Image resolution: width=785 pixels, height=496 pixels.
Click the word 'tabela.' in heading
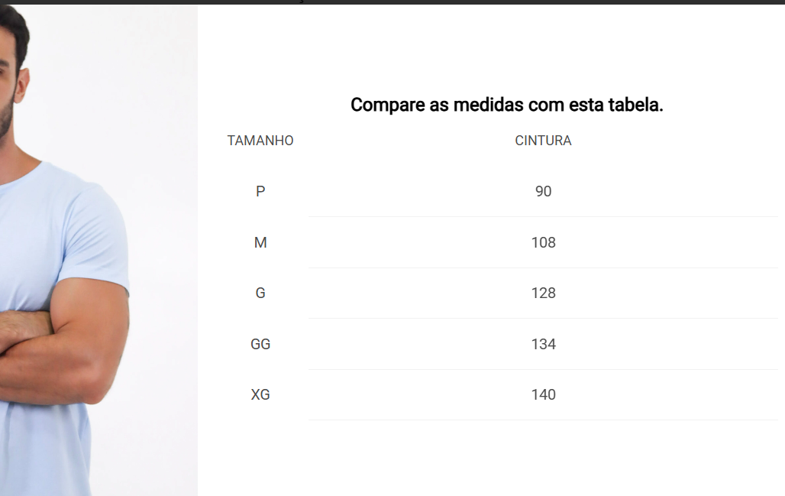click(635, 105)
